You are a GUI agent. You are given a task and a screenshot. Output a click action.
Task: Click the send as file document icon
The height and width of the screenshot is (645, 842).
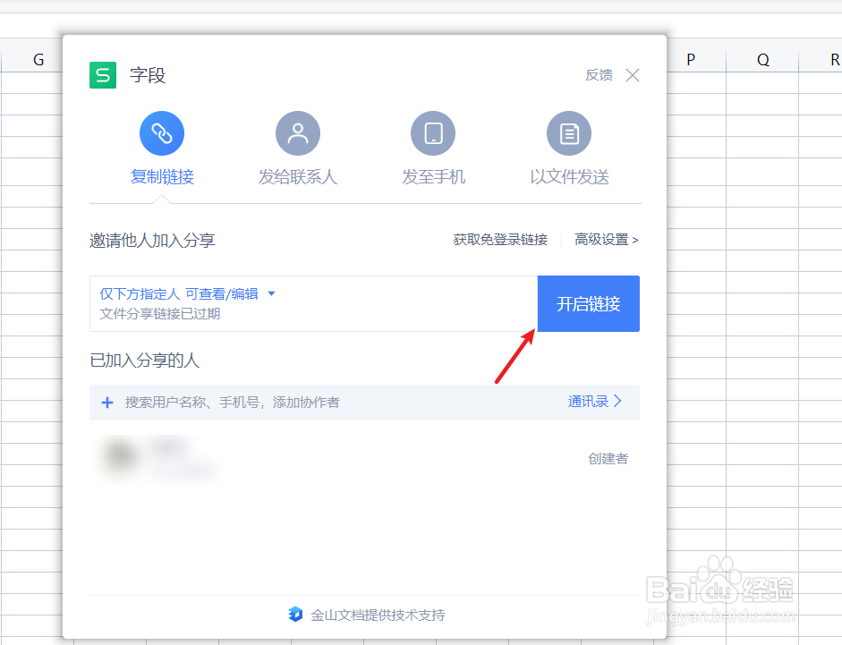(569, 133)
